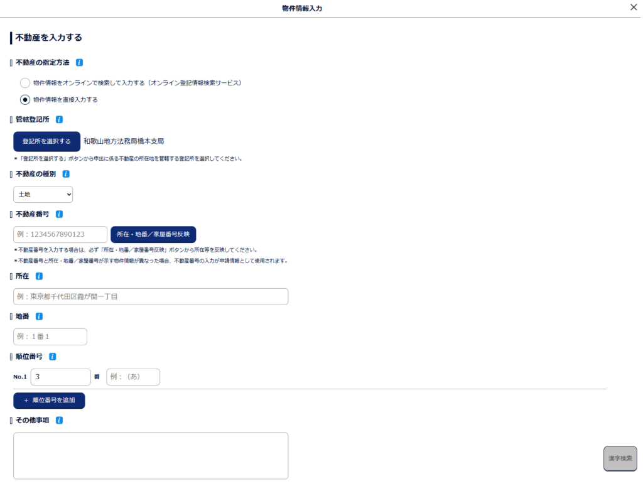Close the 物件情報入力 dialog

pos(634,8)
